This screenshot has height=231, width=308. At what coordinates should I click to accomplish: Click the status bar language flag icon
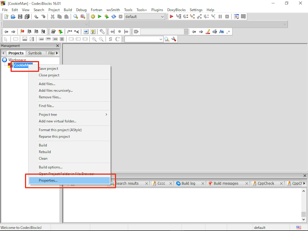coord(299,228)
